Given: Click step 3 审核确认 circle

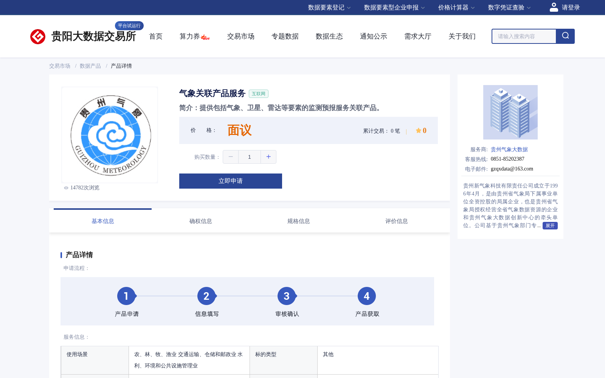Looking at the screenshot, I should 287,296.
